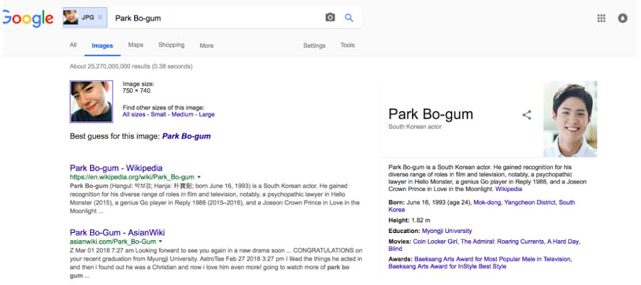Remove the JPG image chip with X

100,17
